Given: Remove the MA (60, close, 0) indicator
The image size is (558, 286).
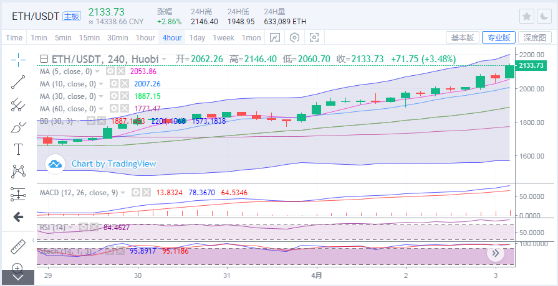Looking at the screenshot, I should (x=124, y=109).
